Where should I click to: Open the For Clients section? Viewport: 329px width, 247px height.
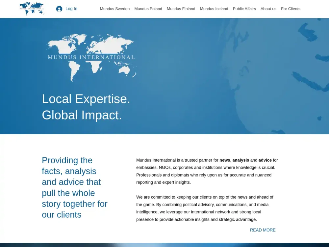291,9
